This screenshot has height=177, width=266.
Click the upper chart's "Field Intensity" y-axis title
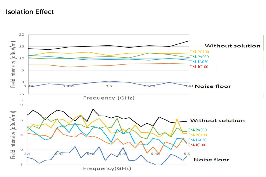click(13, 65)
